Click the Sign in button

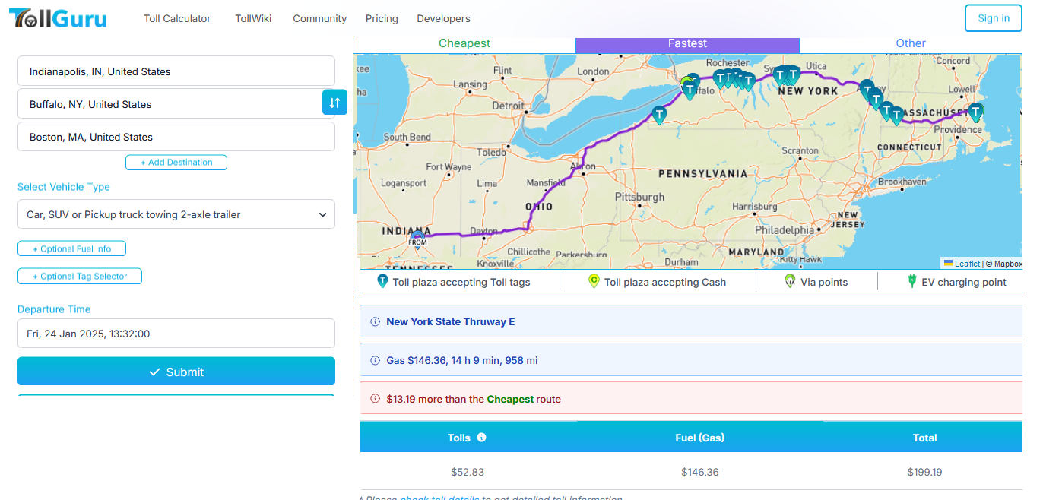click(993, 18)
